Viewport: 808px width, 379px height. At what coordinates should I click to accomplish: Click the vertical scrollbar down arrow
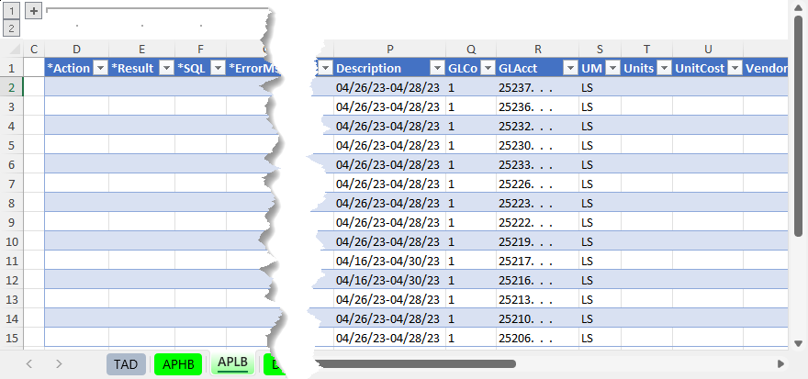pyautogui.click(x=798, y=343)
